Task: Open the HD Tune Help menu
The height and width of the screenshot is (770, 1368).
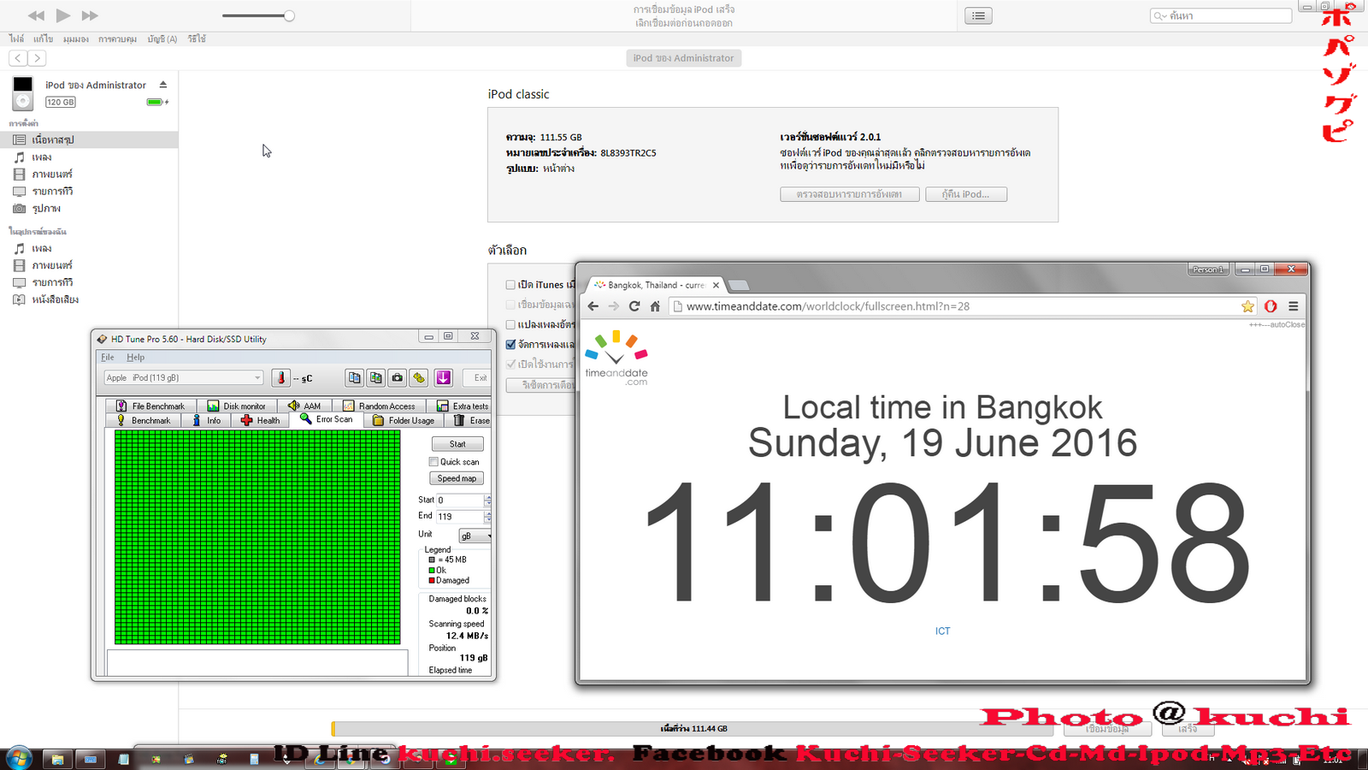Action: [136, 358]
